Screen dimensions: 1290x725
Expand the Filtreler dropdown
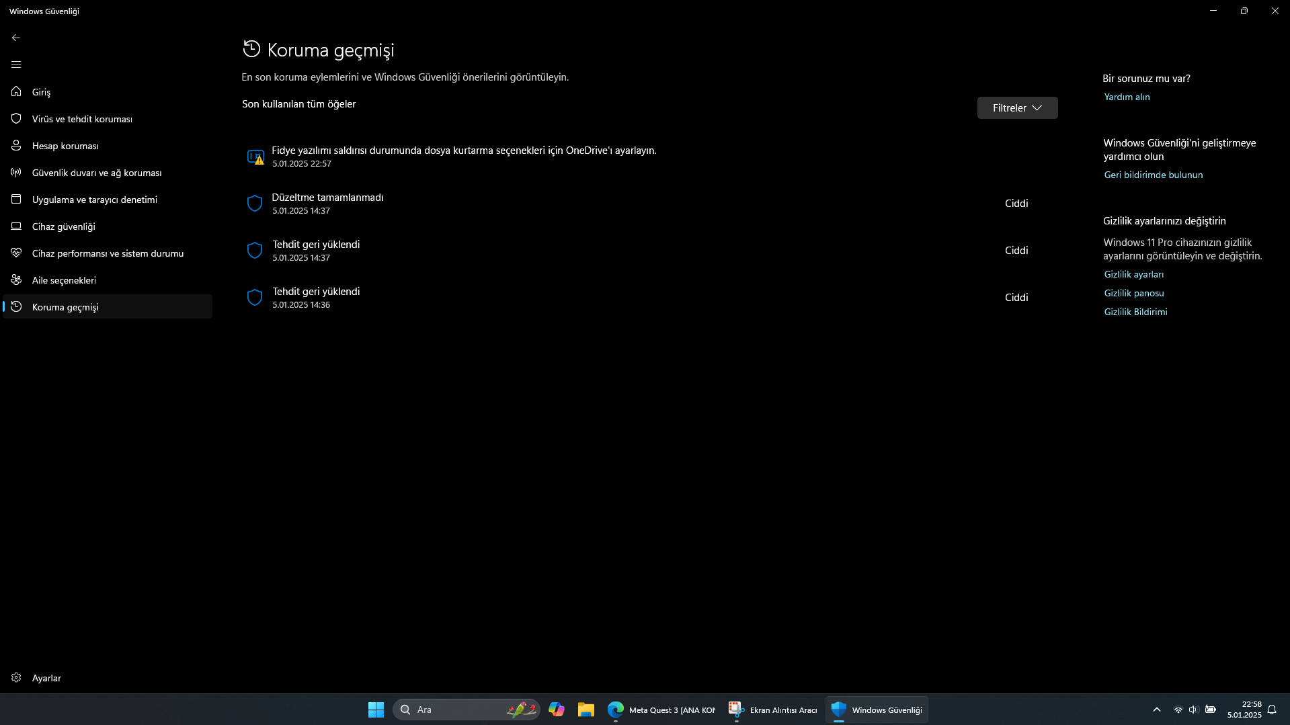(x=1016, y=108)
